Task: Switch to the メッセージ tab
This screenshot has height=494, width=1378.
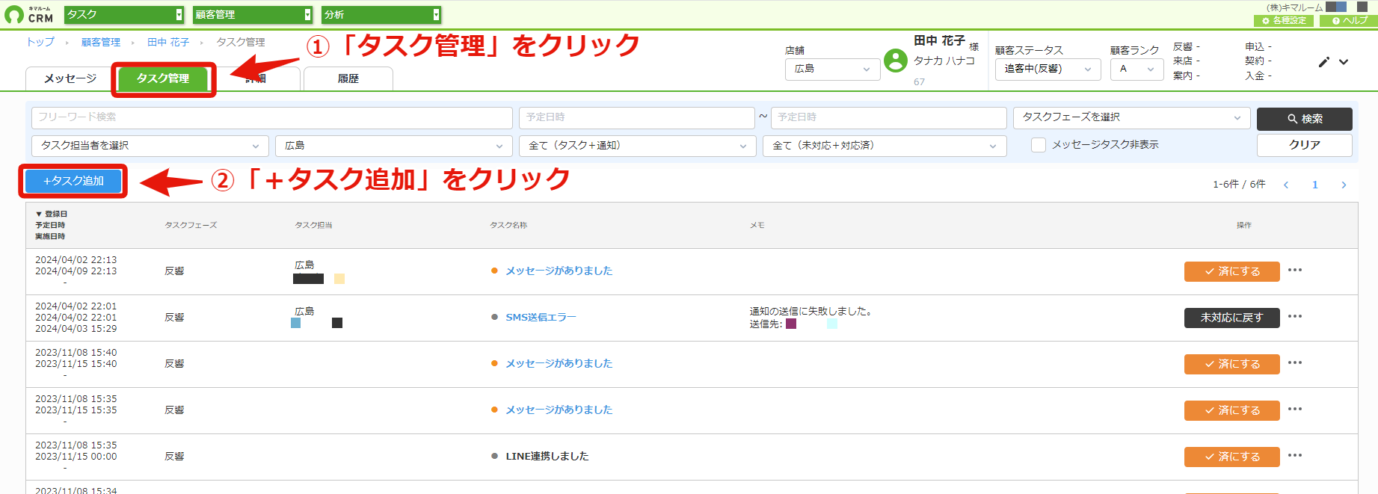Action: pyautogui.click(x=70, y=78)
